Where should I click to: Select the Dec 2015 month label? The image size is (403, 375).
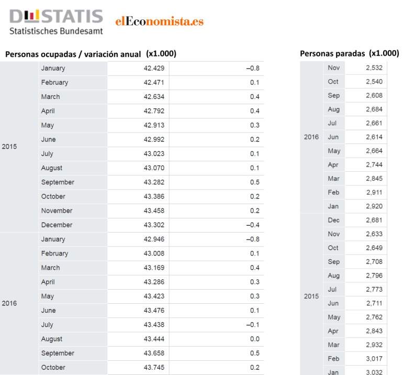[x=333, y=220]
